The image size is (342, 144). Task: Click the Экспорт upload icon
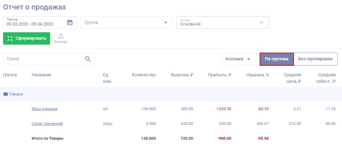point(61,36)
